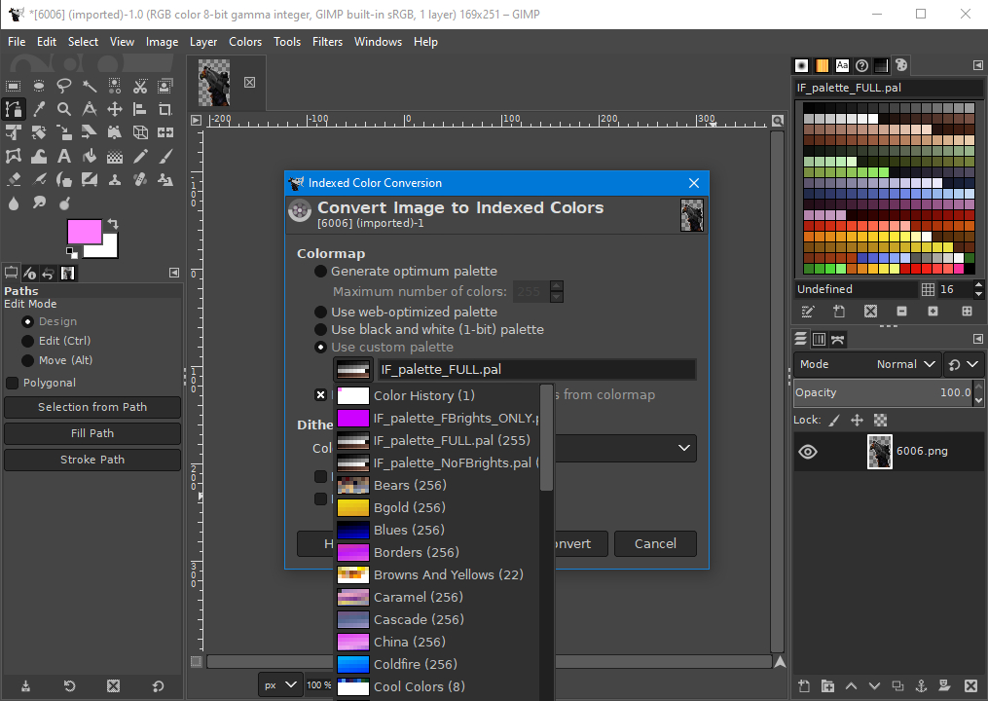
Task: Select the Move tool
Action: coord(115,109)
